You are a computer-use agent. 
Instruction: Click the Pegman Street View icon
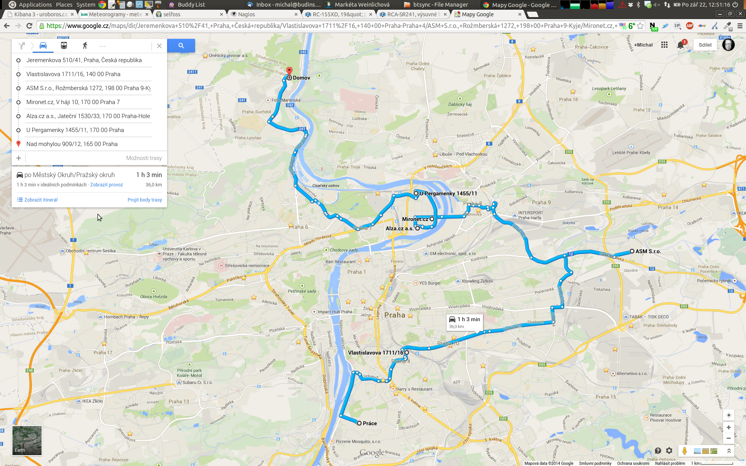tap(685, 451)
